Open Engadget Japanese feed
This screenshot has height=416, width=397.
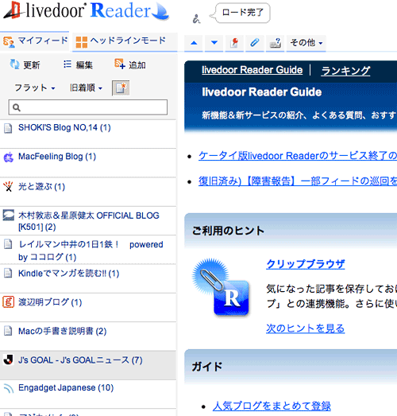point(88,395)
